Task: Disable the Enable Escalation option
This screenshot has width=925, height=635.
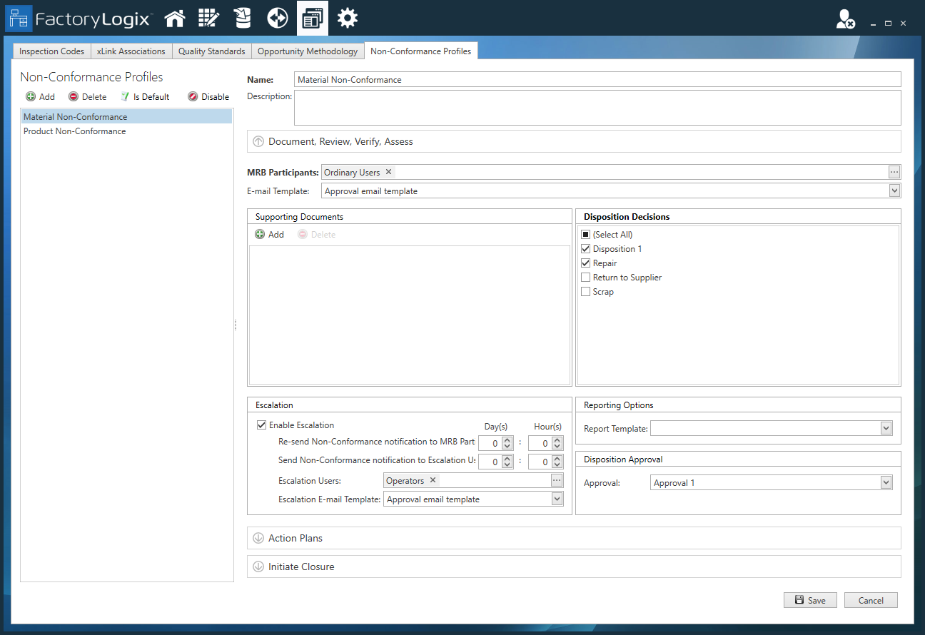Action: point(262,425)
